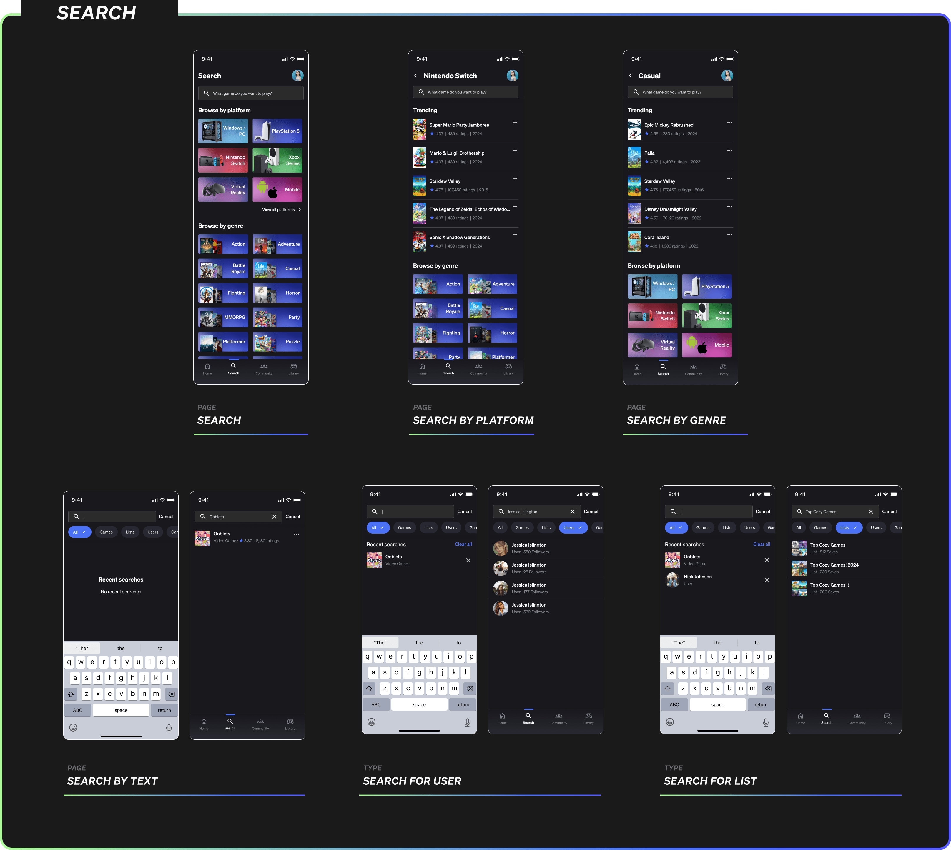Viewport: 951px width, 850px height.
Task: Tap magnifier icon in Nintendo Switch search bar
Action: (x=421, y=92)
